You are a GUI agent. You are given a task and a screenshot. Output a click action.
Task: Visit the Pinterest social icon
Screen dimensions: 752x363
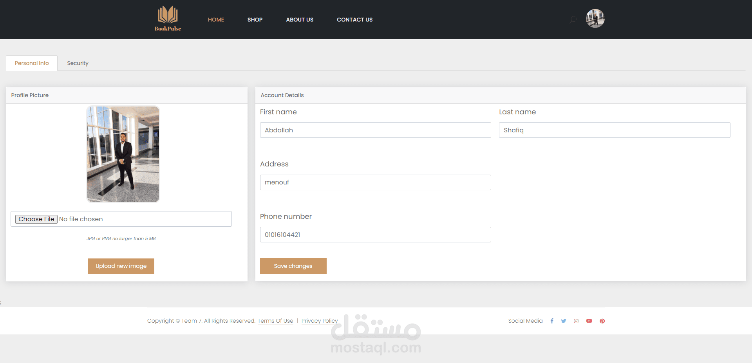tap(602, 321)
